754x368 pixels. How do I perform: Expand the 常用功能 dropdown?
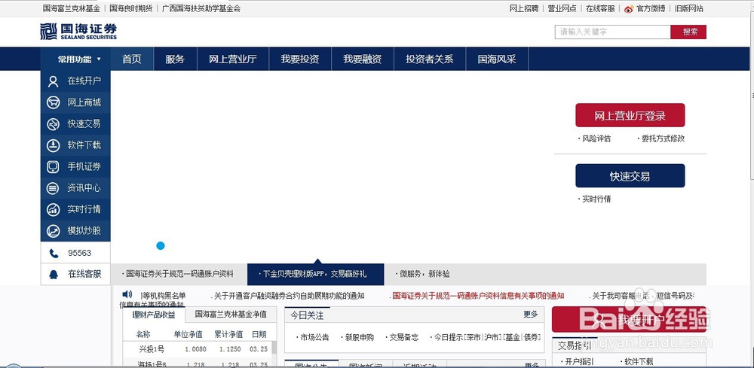[x=75, y=59]
